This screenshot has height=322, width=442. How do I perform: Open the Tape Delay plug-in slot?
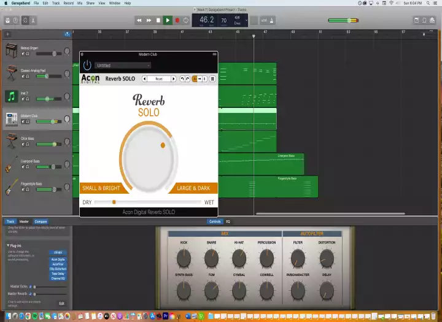(58, 274)
